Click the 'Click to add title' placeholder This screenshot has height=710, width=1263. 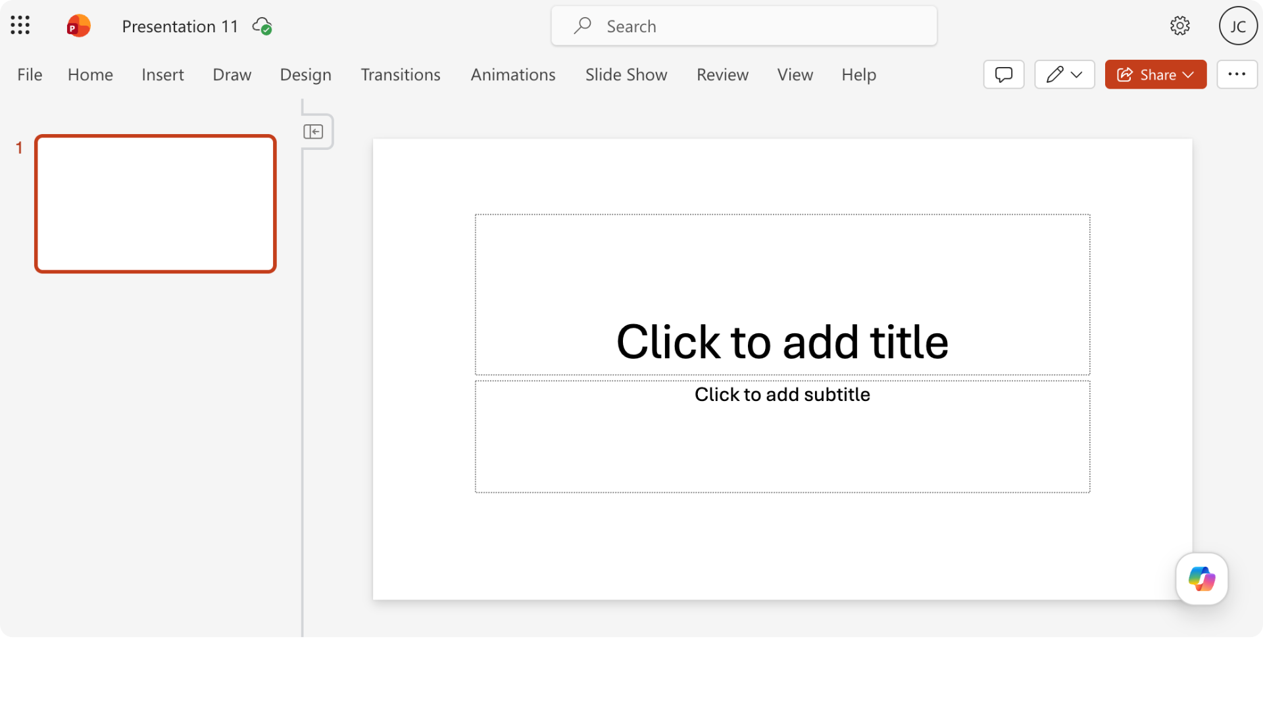pyautogui.click(x=782, y=295)
